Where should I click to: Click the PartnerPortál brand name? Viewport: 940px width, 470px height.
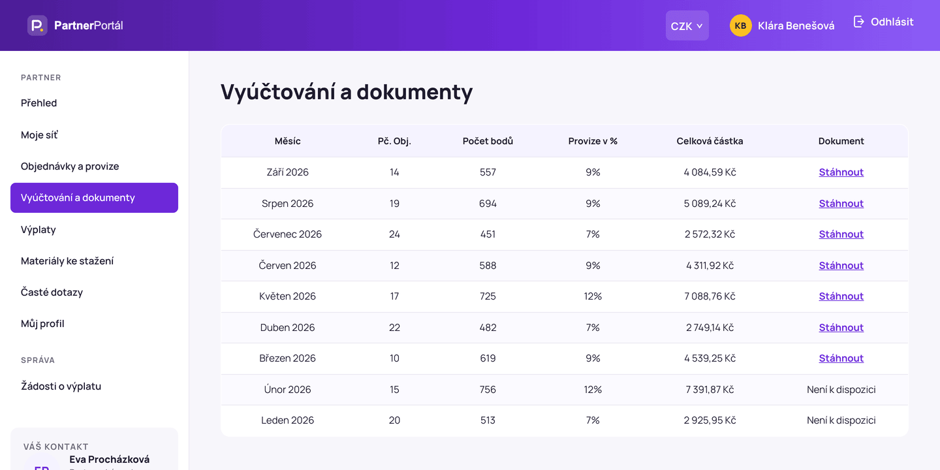(89, 25)
